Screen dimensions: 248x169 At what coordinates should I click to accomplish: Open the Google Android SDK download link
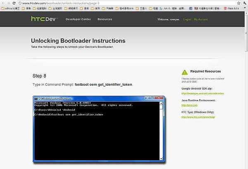(203, 93)
